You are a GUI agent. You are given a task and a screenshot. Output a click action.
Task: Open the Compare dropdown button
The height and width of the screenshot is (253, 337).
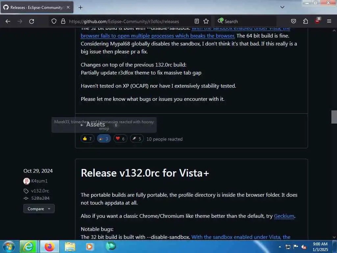click(x=39, y=209)
